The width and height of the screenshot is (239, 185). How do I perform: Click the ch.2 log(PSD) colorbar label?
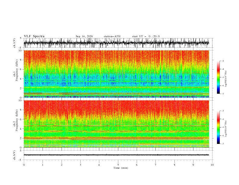(x=226, y=129)
